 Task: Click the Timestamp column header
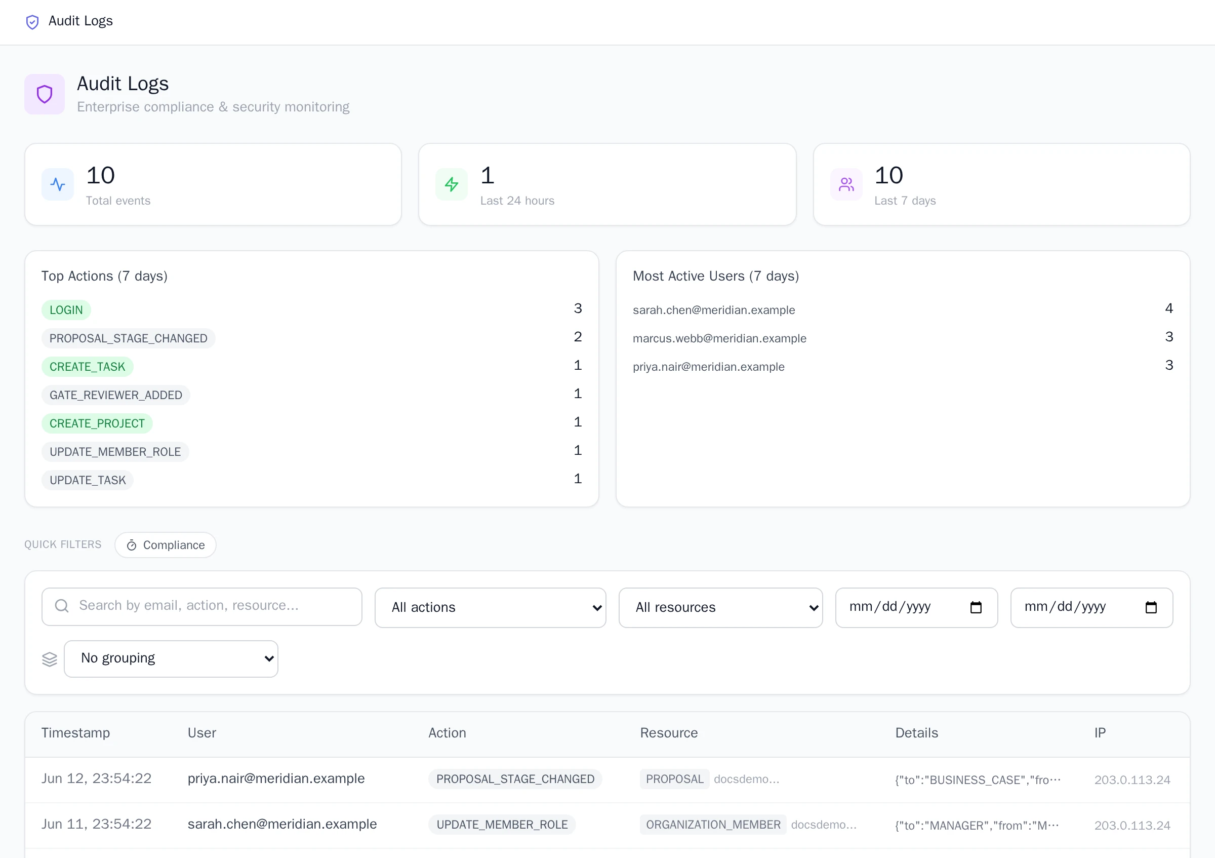[75, 733]
